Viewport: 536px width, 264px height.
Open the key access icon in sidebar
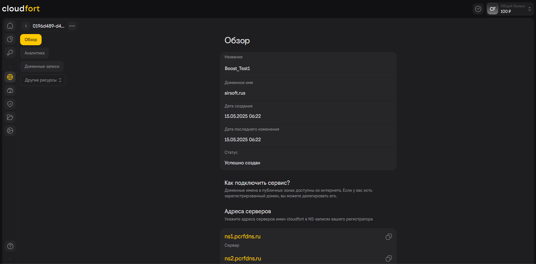10,52
